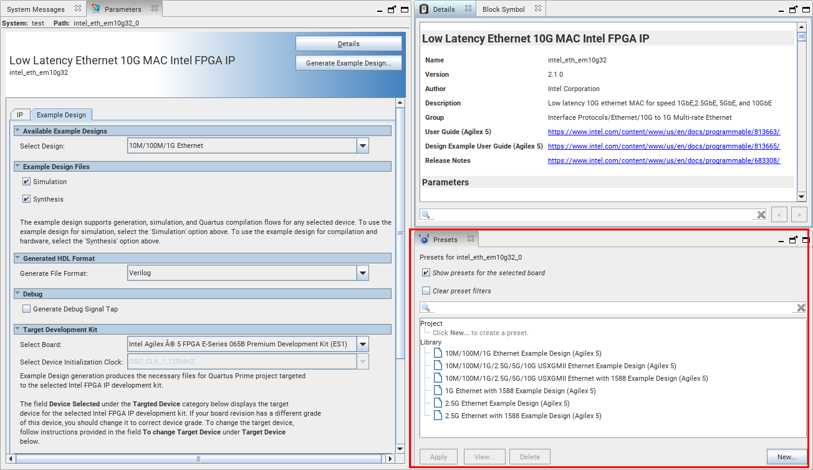
Task: Open the Design Example User Guide link
Action: point(664,146)
